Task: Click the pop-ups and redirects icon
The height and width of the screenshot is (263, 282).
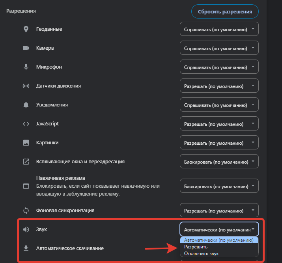Action: (x=26, y=161)
